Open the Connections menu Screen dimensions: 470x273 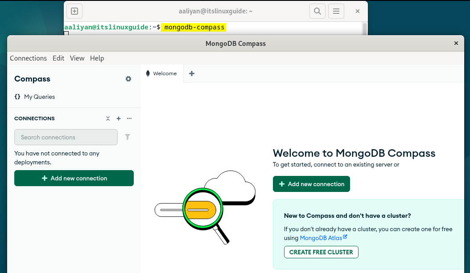(28, 58)
